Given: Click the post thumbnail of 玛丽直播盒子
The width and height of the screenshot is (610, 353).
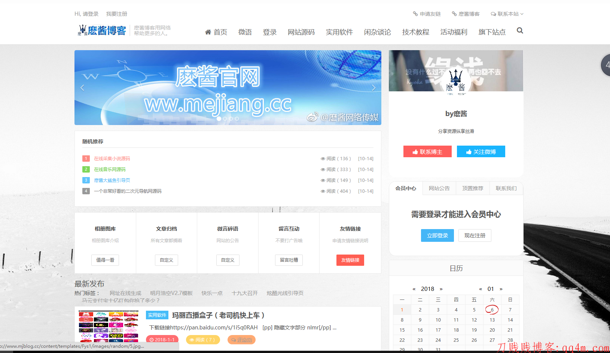Looking at the screenshot, I should click(109, 326).
